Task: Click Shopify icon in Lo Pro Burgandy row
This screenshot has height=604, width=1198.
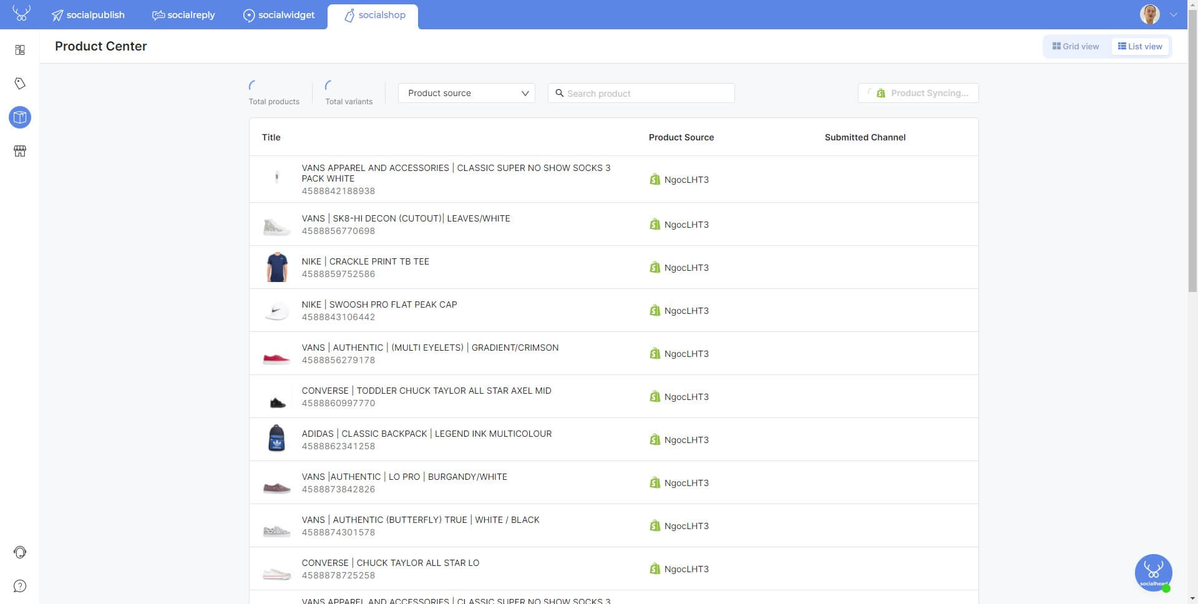Action: coord(655,483)
